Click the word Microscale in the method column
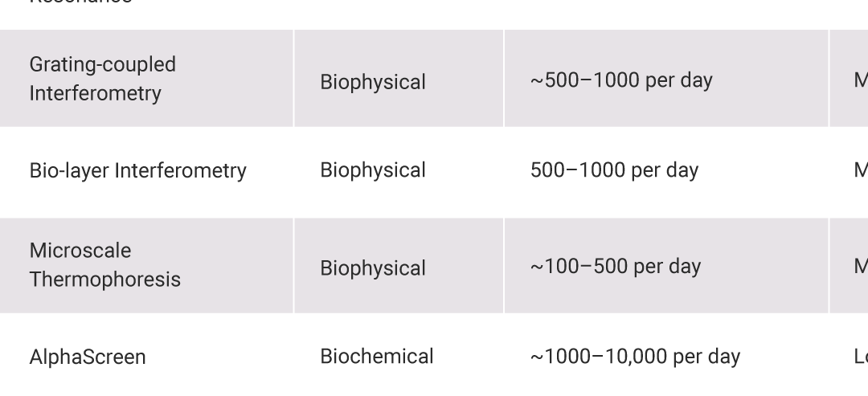Viewport: 868px width, 396px height. click(x=80, y=251)
